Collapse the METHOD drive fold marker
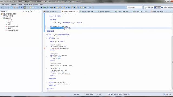The width and height of the screenshot is (173, 97). point(46,38)
